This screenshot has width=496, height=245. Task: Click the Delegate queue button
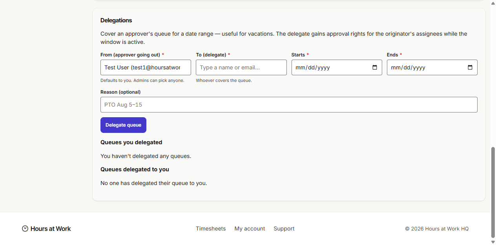123,125
